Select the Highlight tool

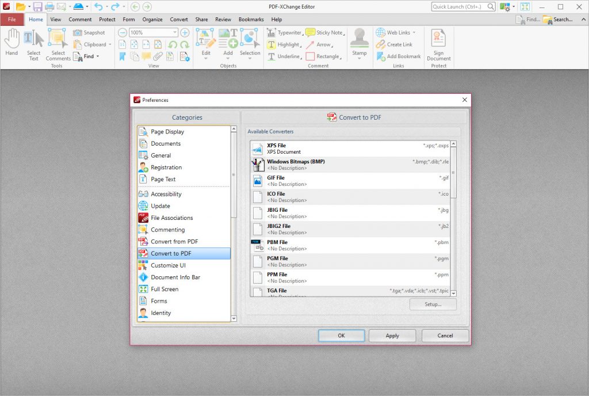tap(284, 45)
